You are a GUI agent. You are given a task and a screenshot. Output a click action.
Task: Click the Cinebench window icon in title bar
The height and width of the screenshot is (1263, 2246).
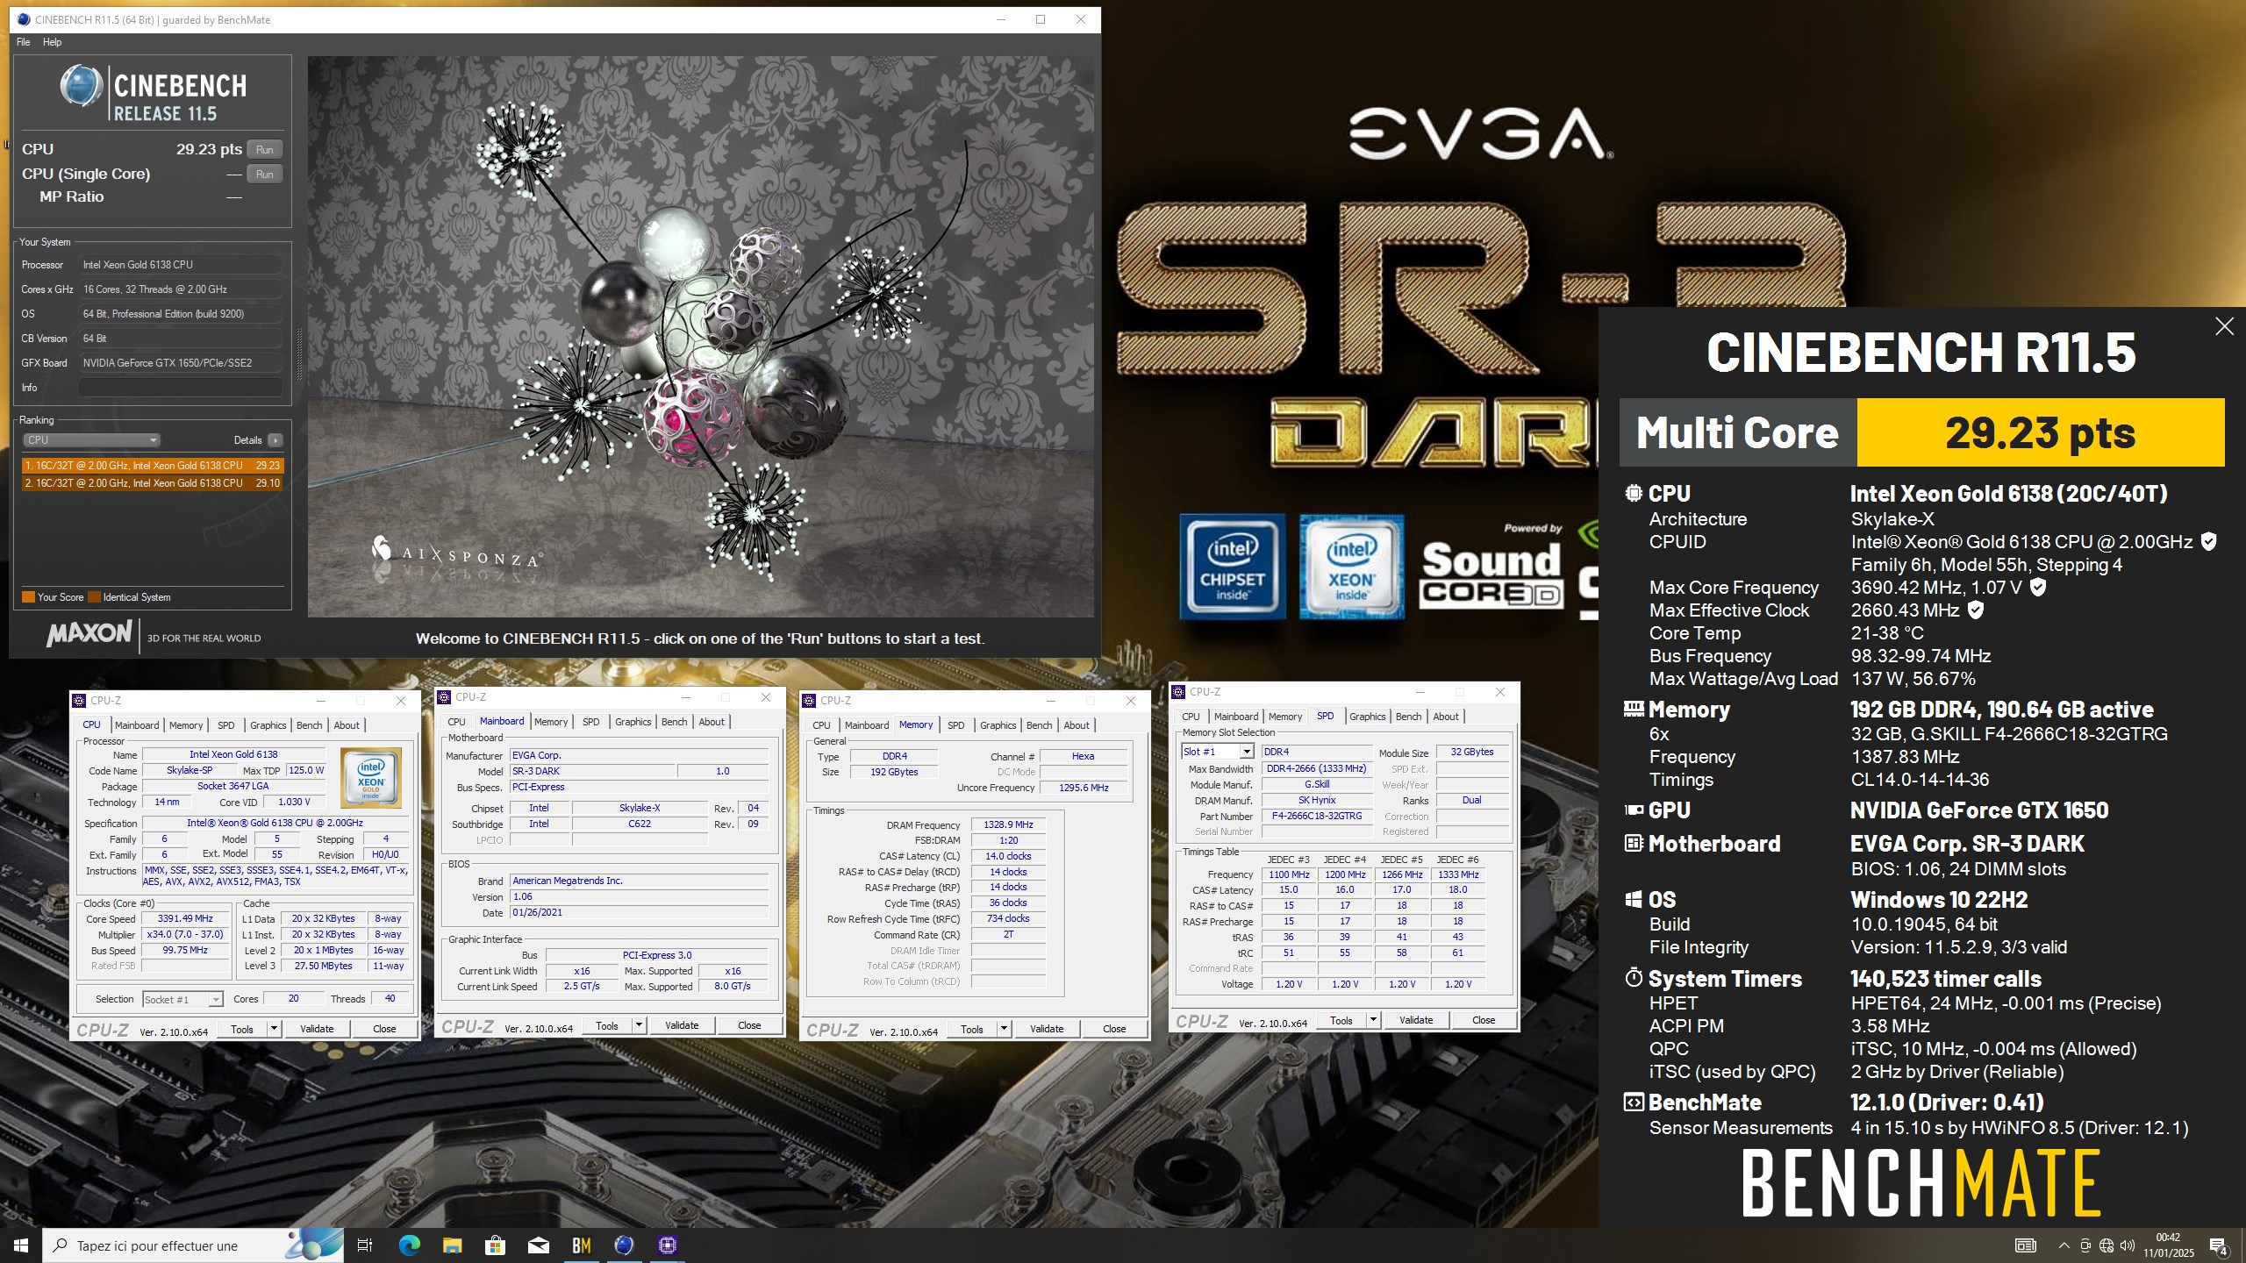24,19
